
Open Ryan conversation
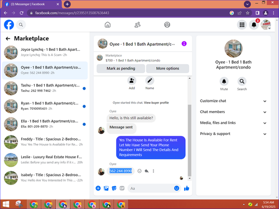point(45,106)
